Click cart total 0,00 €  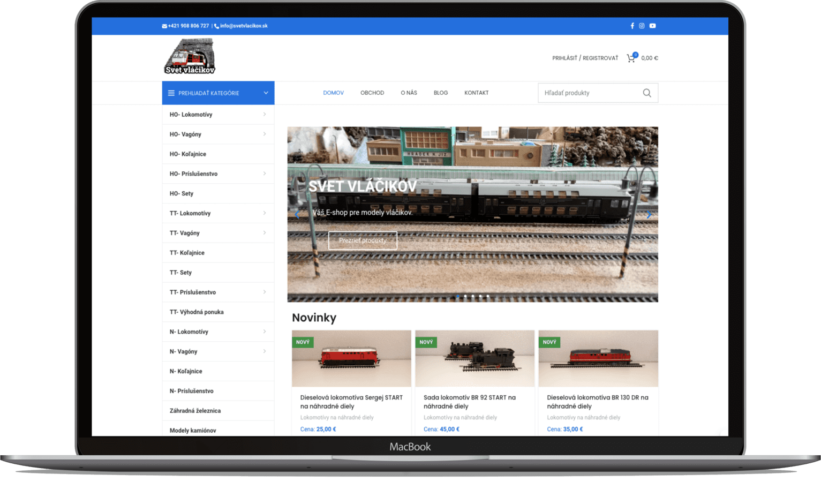click(x=650, y=58)
